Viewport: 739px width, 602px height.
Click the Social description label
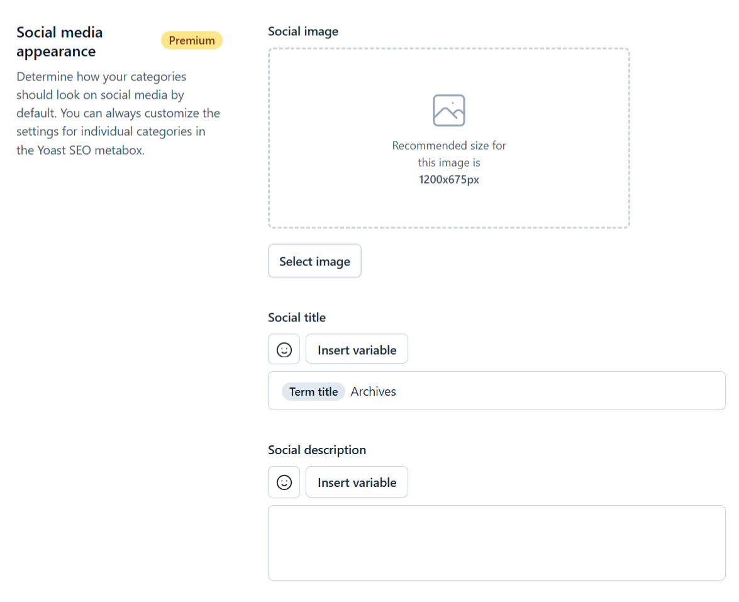pos(317,450)
